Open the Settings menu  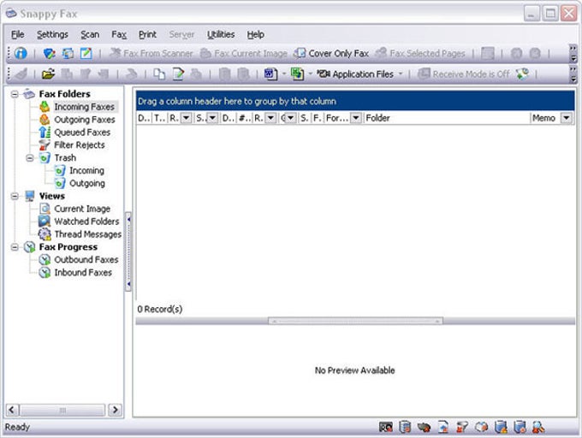pyautogui.click(x=52, y=34)
